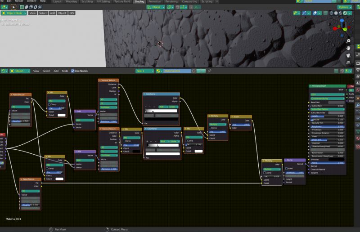
Task: Click the object type visibility icon in viewport header
Action: click(x=297, y=13)
